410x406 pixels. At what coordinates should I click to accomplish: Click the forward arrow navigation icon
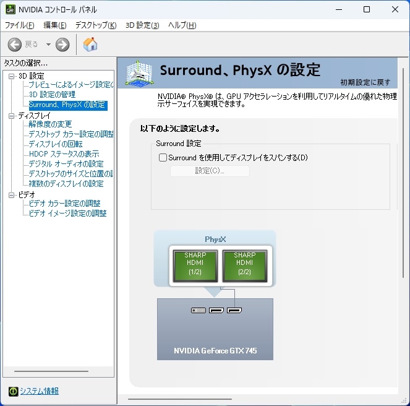(62, 44)
